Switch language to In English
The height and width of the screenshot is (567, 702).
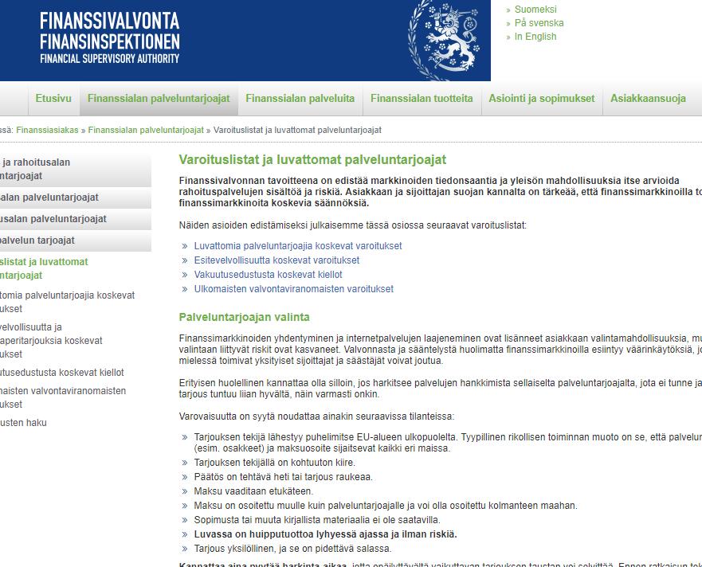tap(535, 37)
